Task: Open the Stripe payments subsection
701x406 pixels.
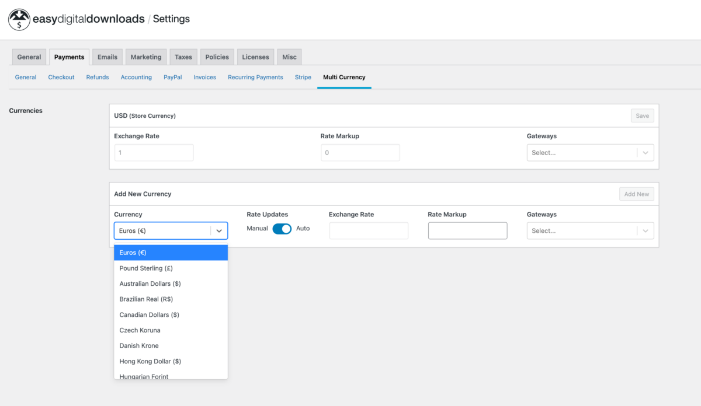Action: coord(303,77)
